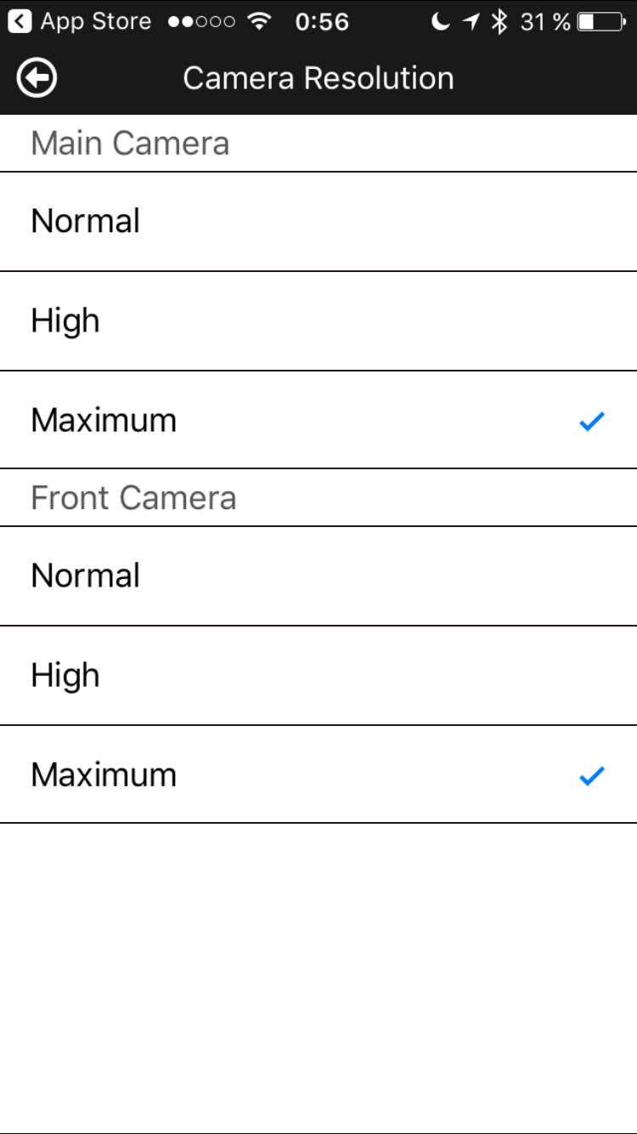The image size is (637, 1134).
Task: Tap the location arrow status icon
Action: [x=471, y=22]
